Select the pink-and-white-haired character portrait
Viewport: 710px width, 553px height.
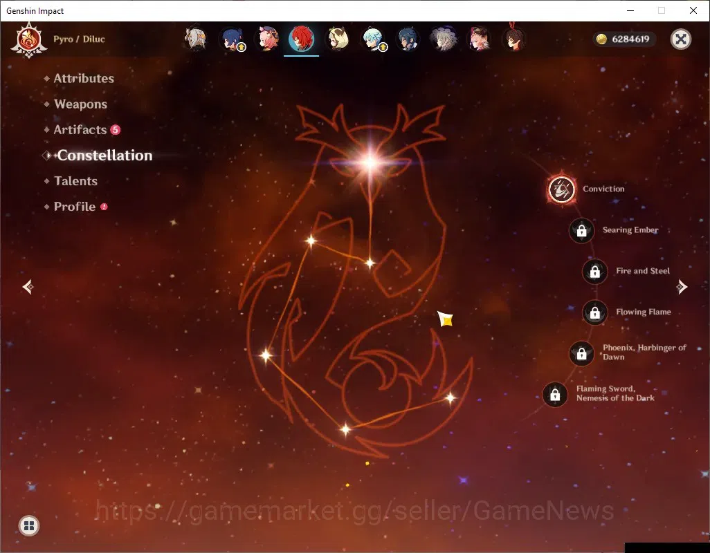click(479, 39)
